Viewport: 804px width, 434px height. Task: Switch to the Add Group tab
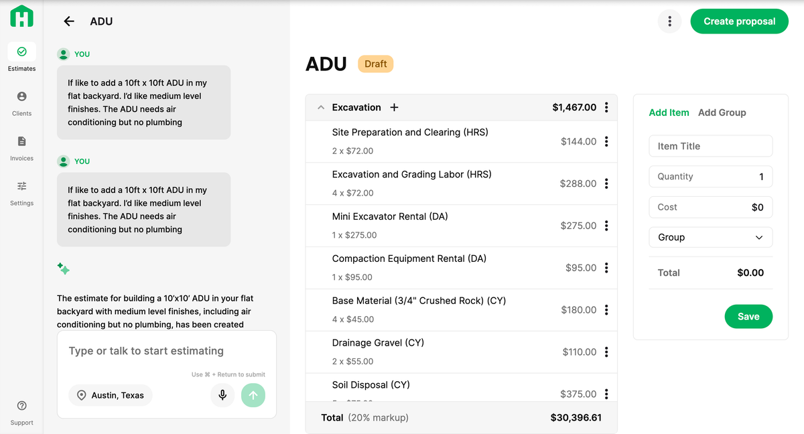722,113
